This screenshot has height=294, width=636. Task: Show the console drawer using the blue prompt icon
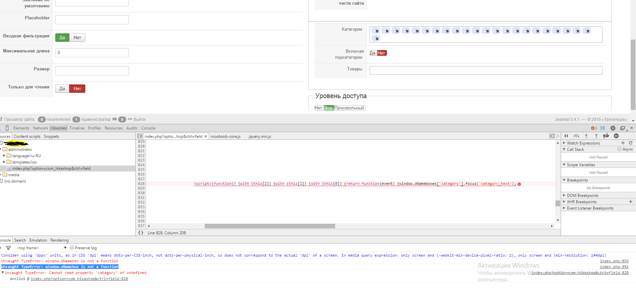[x=603, y=128]
